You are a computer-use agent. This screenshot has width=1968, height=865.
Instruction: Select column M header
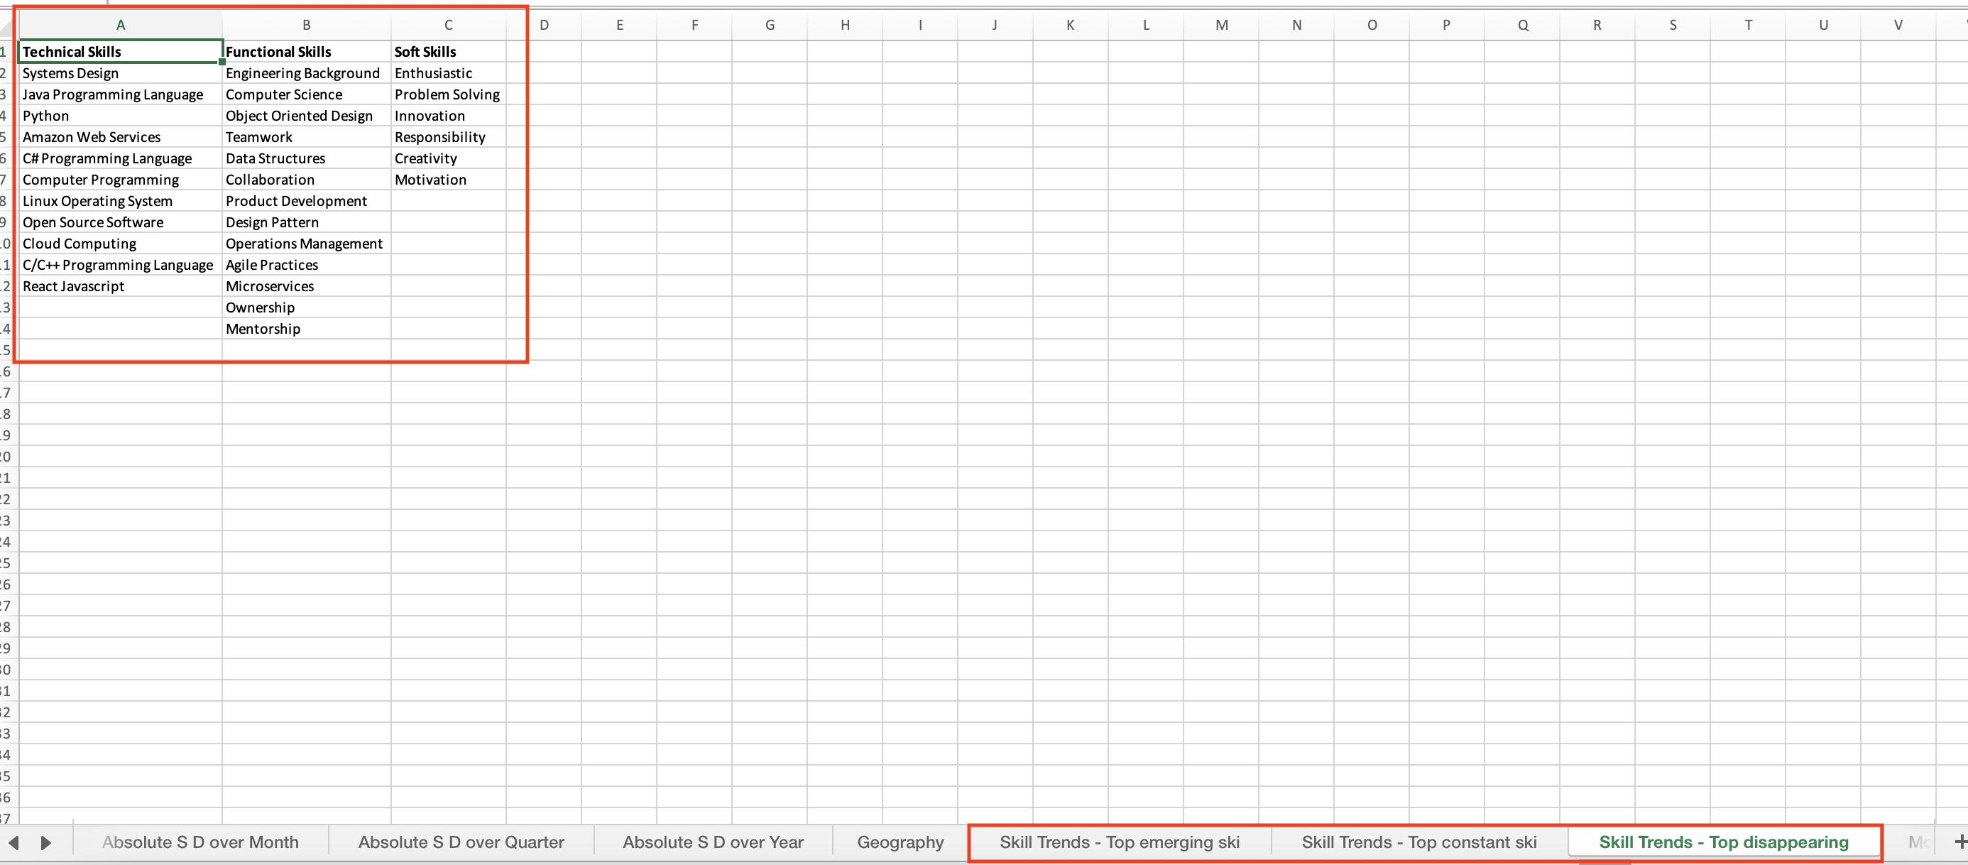(x=1222, y=26)
